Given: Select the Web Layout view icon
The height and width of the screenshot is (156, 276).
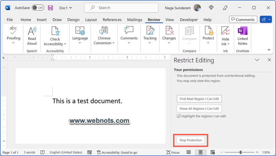Looking at the screenshot, I should (212, 152).
